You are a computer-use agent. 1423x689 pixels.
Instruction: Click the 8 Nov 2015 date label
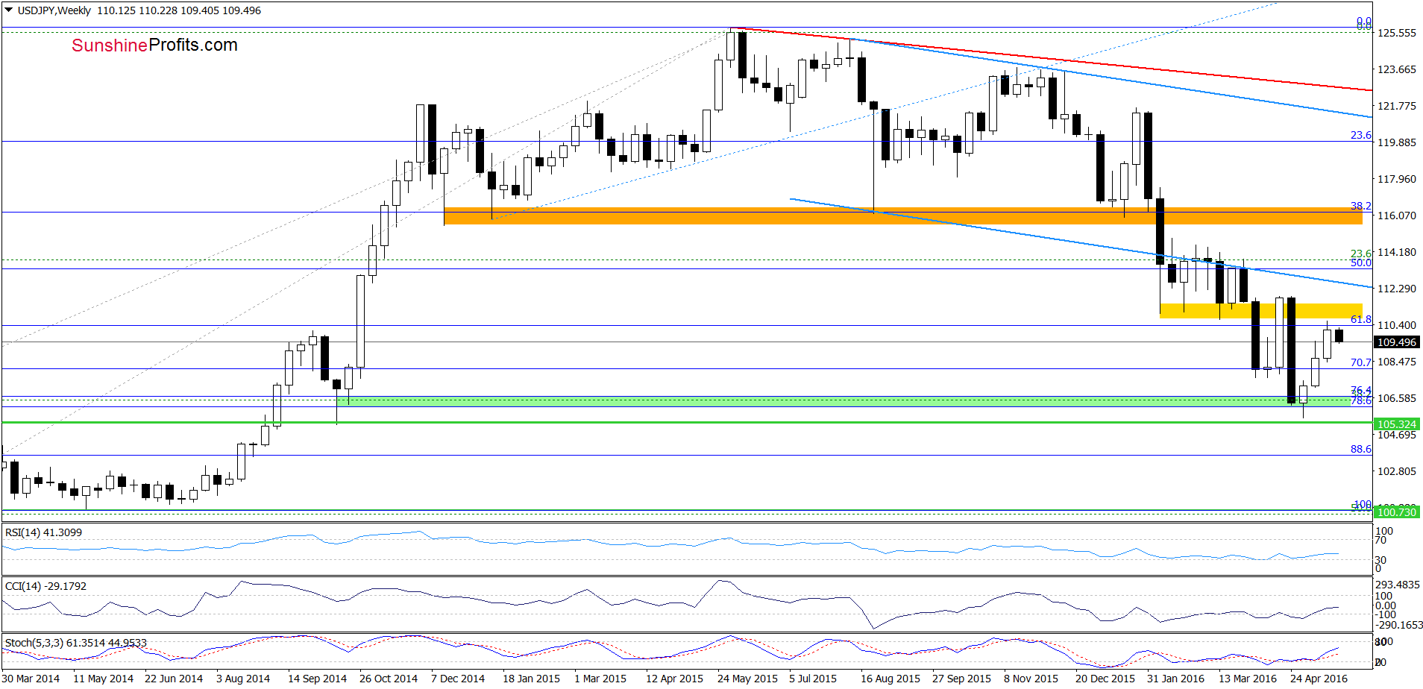point(1031,679)
